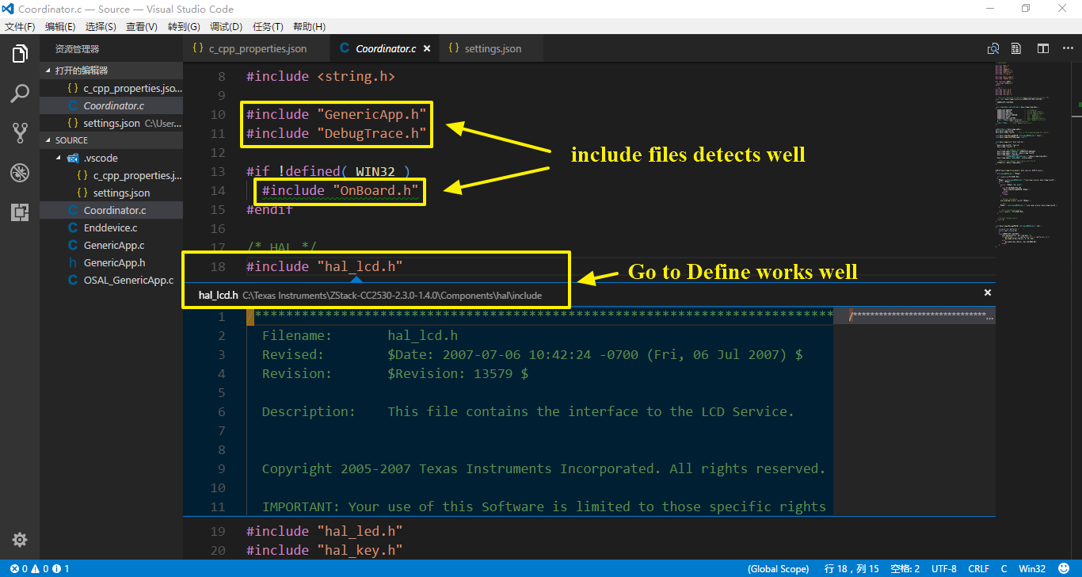
Task: Open the Extensions view in activity bar
Action: (x=19, y=212)
